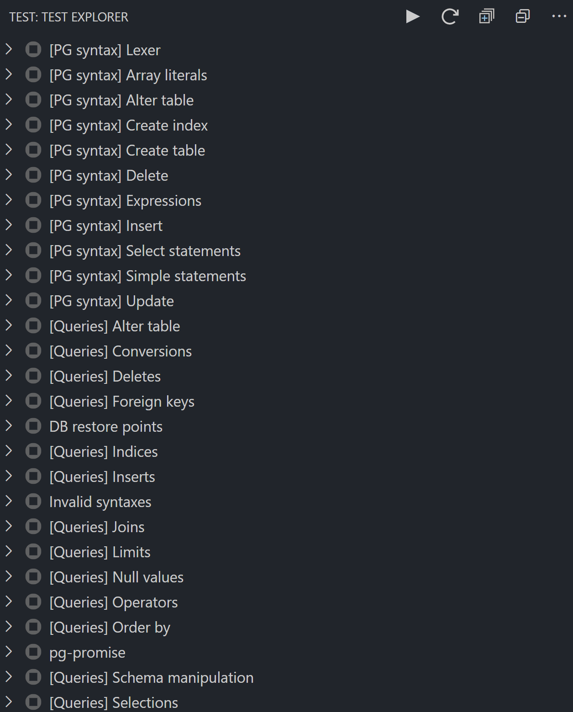
Task: Expand the [Queries] Foreign keys suite
Action: (9, 401)
